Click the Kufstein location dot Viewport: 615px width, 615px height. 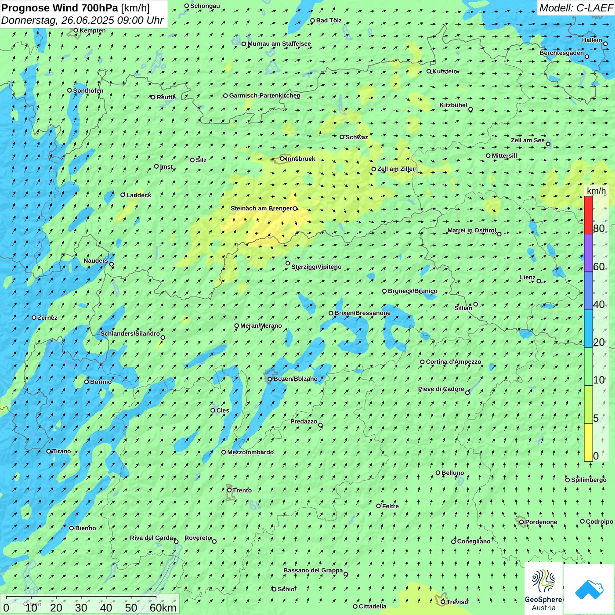pyautogui.click(x=429, y=71)
